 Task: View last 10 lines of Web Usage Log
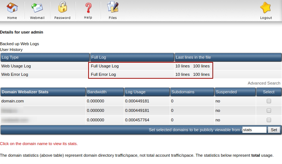183,66
